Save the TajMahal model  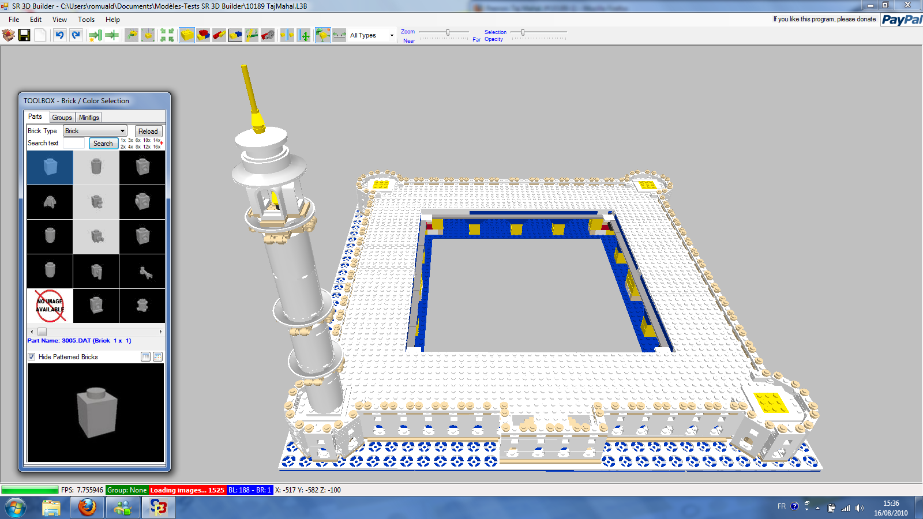[x=24, y=35]
